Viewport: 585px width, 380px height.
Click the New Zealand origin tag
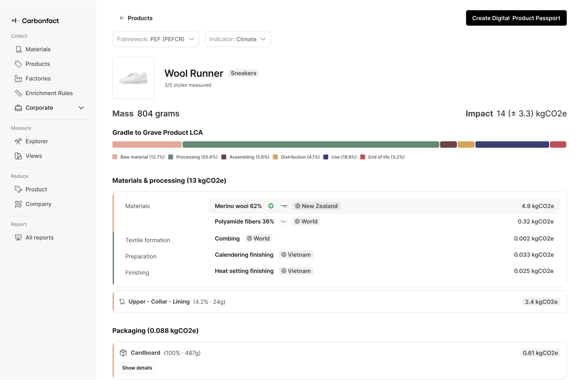(317, 206)
